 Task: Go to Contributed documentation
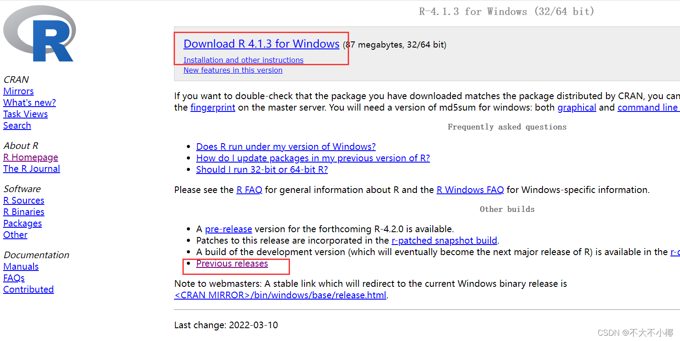click(29, 289)
